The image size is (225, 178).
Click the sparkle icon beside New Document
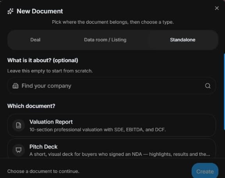(10, 11)
